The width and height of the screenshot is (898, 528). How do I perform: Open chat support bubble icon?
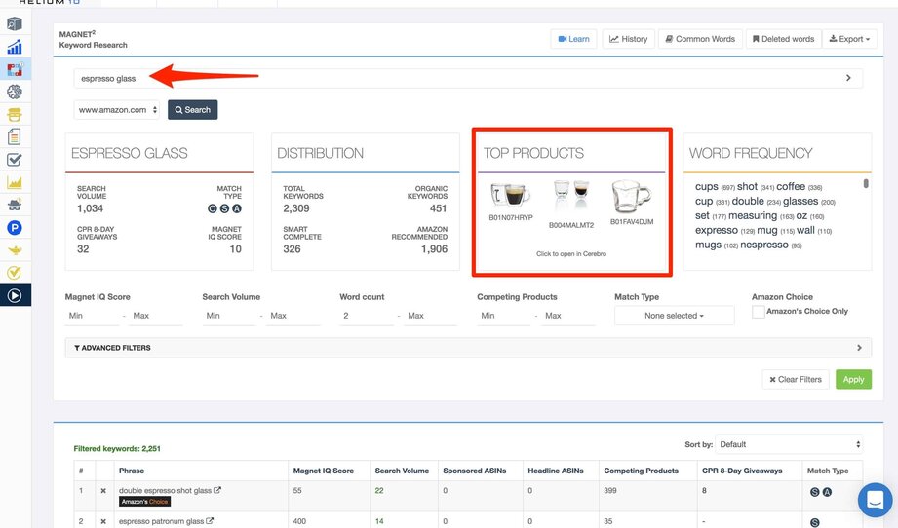[x=875, y=500]
